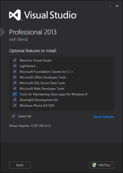Go back with the Back button
The image size is (123, 173).
point(20,165)
